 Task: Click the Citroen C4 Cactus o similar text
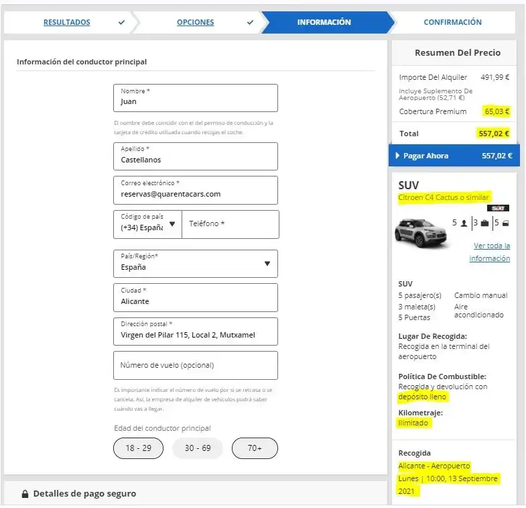click(x=444, y=197)
